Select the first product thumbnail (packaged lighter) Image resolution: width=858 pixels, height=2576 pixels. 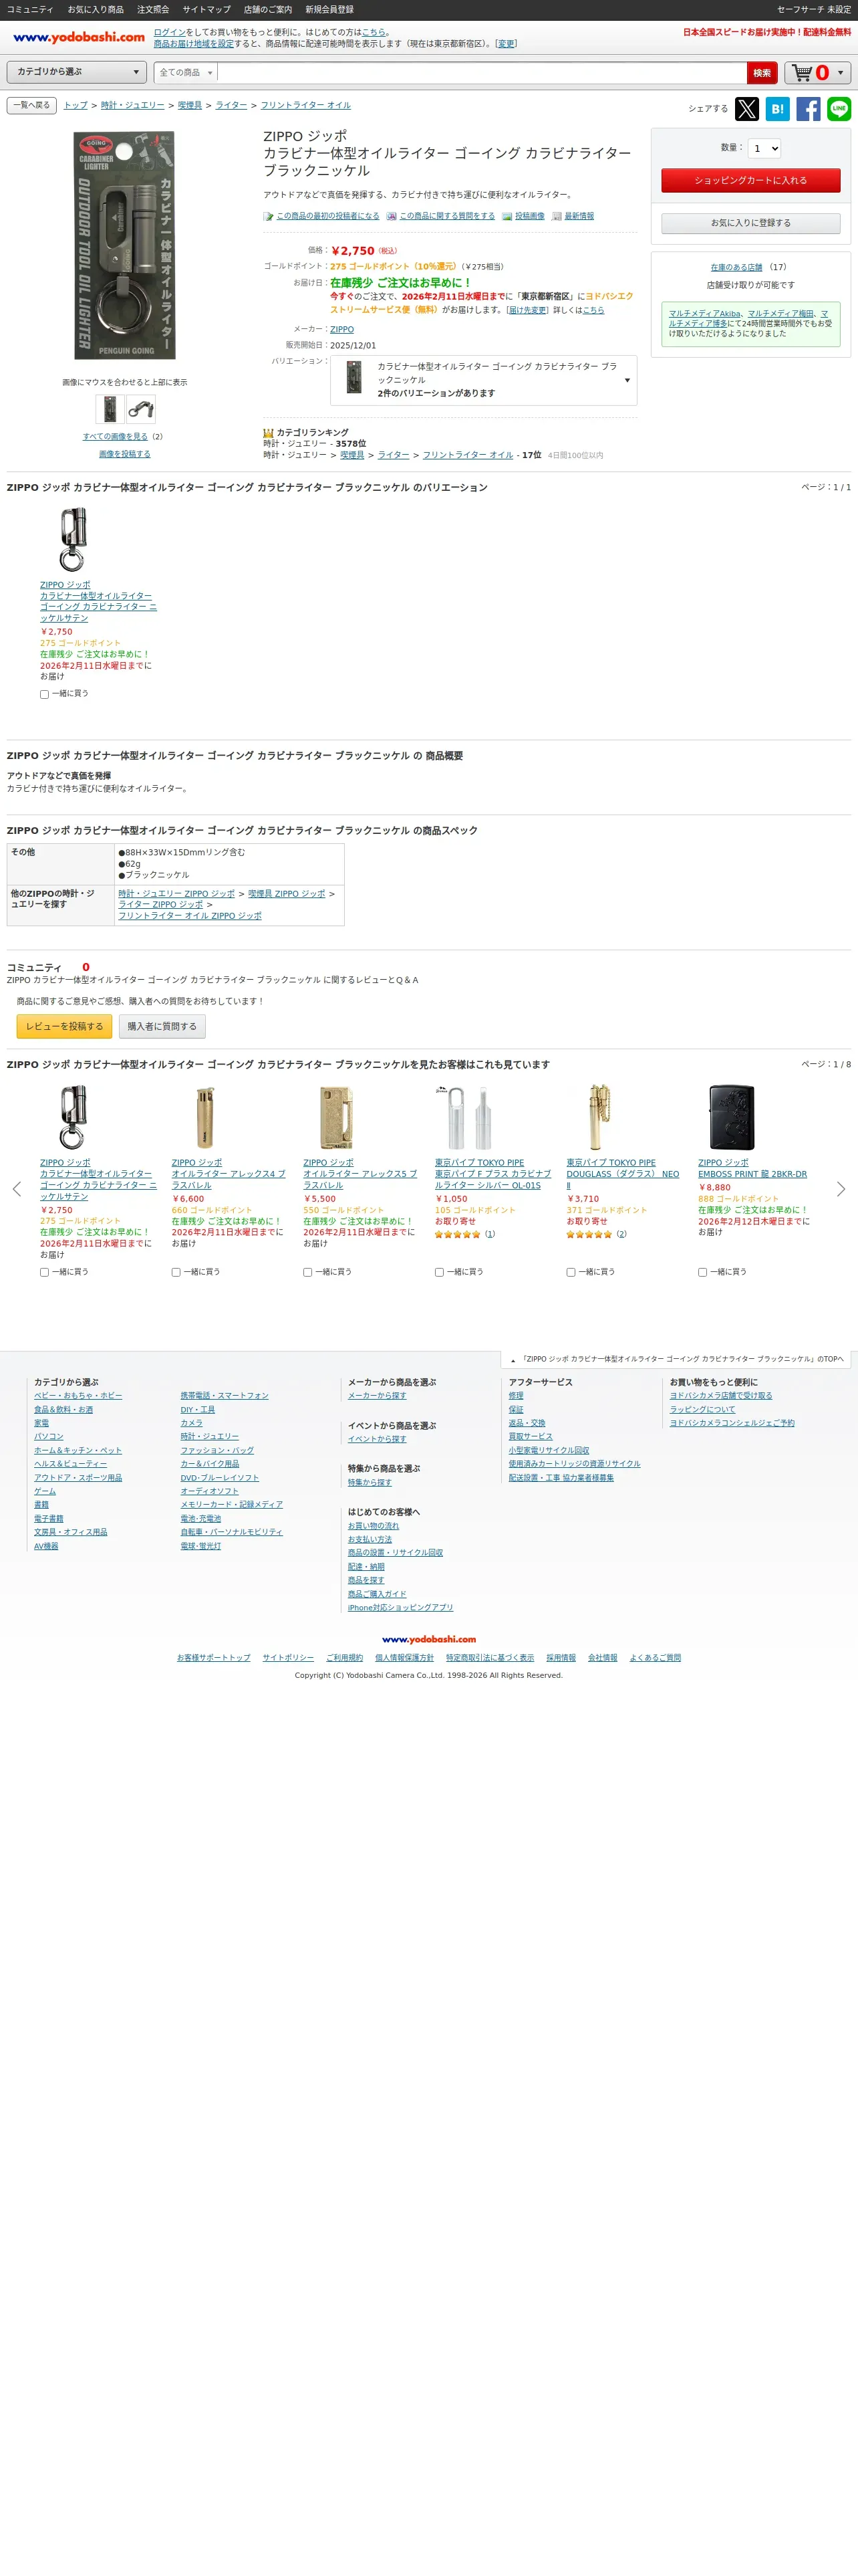pyautogui.click(x=110, y=408)
